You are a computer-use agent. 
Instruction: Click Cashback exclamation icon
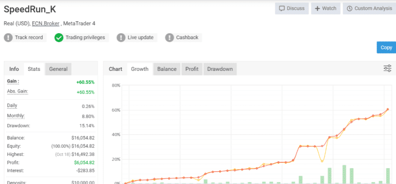point(169,38)
